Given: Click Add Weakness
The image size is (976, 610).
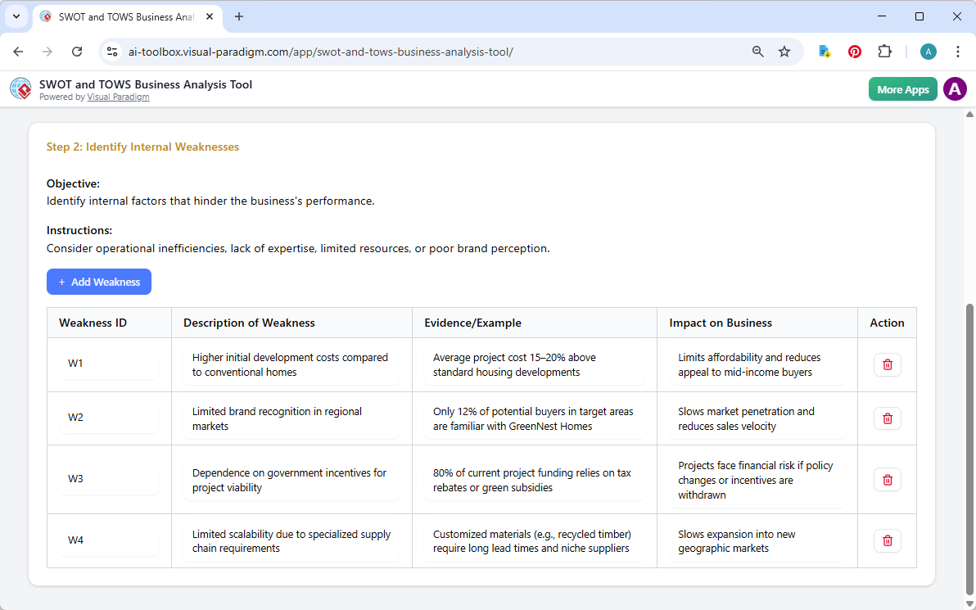Looking at the screenshot, I should (99, 282).
